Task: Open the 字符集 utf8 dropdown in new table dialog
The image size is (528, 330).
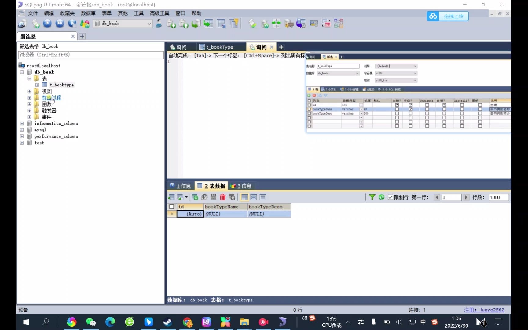Action: pyautogui.click(x=415, y=73)
